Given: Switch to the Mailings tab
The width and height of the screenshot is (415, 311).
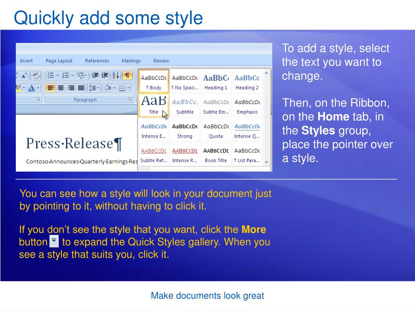Looking at the screenshot, I should [x=131, y=61].
